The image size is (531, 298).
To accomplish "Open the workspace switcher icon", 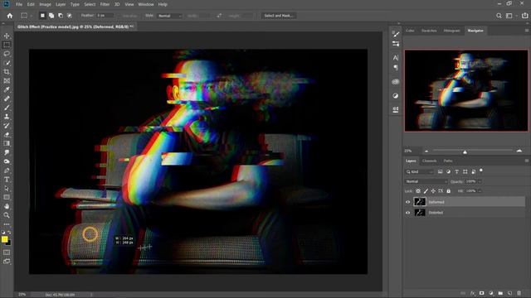I will [509, 16].
